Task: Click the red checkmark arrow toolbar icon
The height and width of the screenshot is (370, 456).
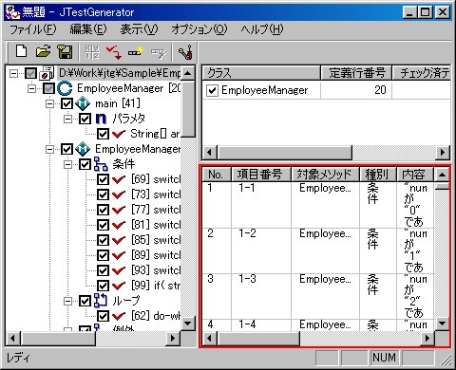Action: click(114, 52)
